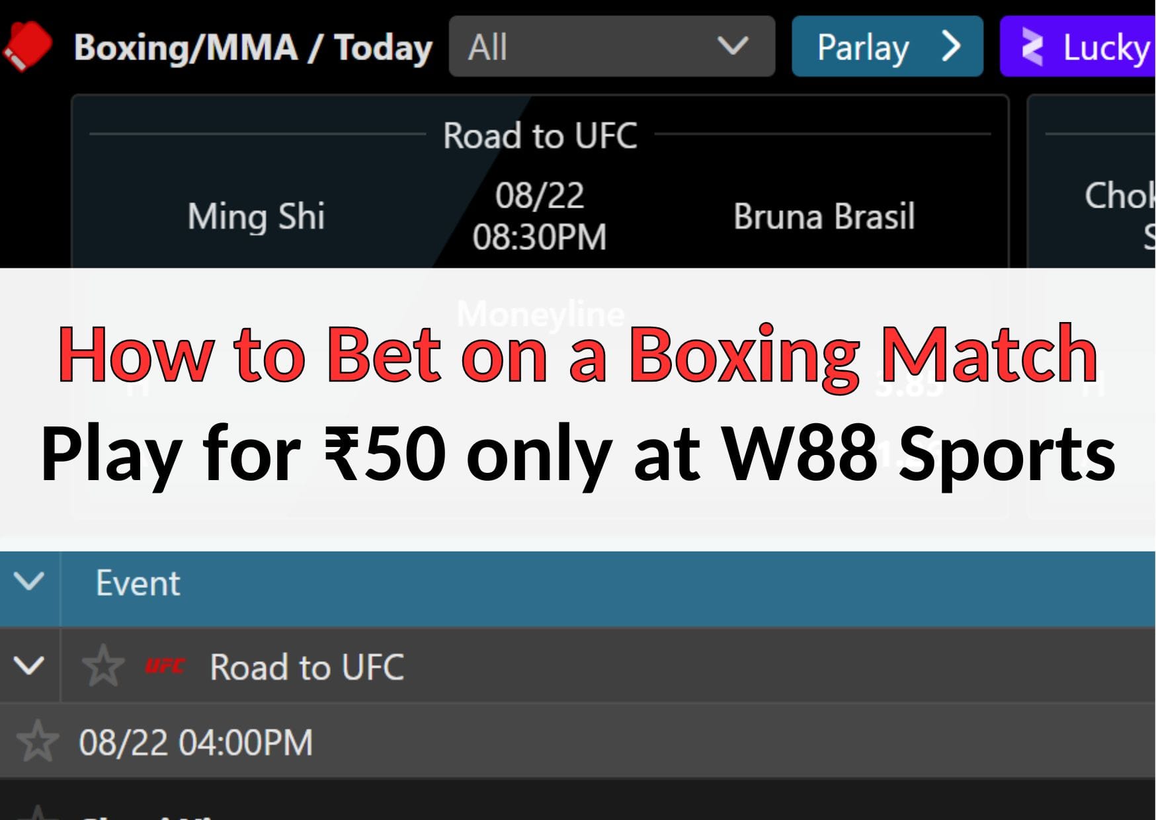Click the 08/22 04:00PM event row
Viewport: 1156px width, 820px height.
tap(196, 743)
